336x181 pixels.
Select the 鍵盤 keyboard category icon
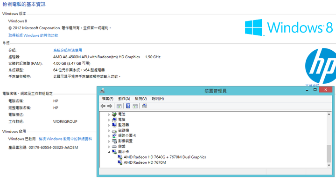(114, 147)
